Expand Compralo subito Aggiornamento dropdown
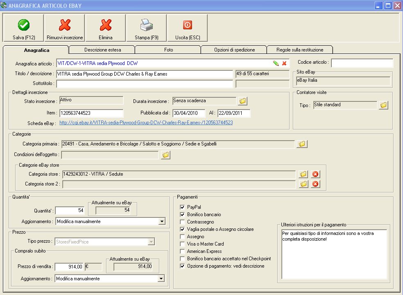403x295 pixels. point(161,279)
